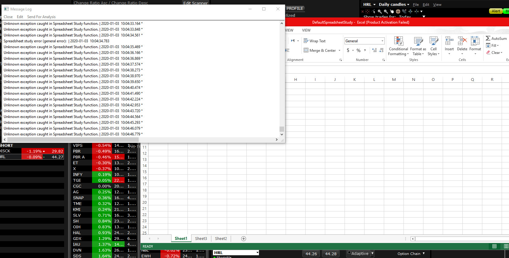Open the VIEW ribbon tab in Excel

(x=306, y=30)
